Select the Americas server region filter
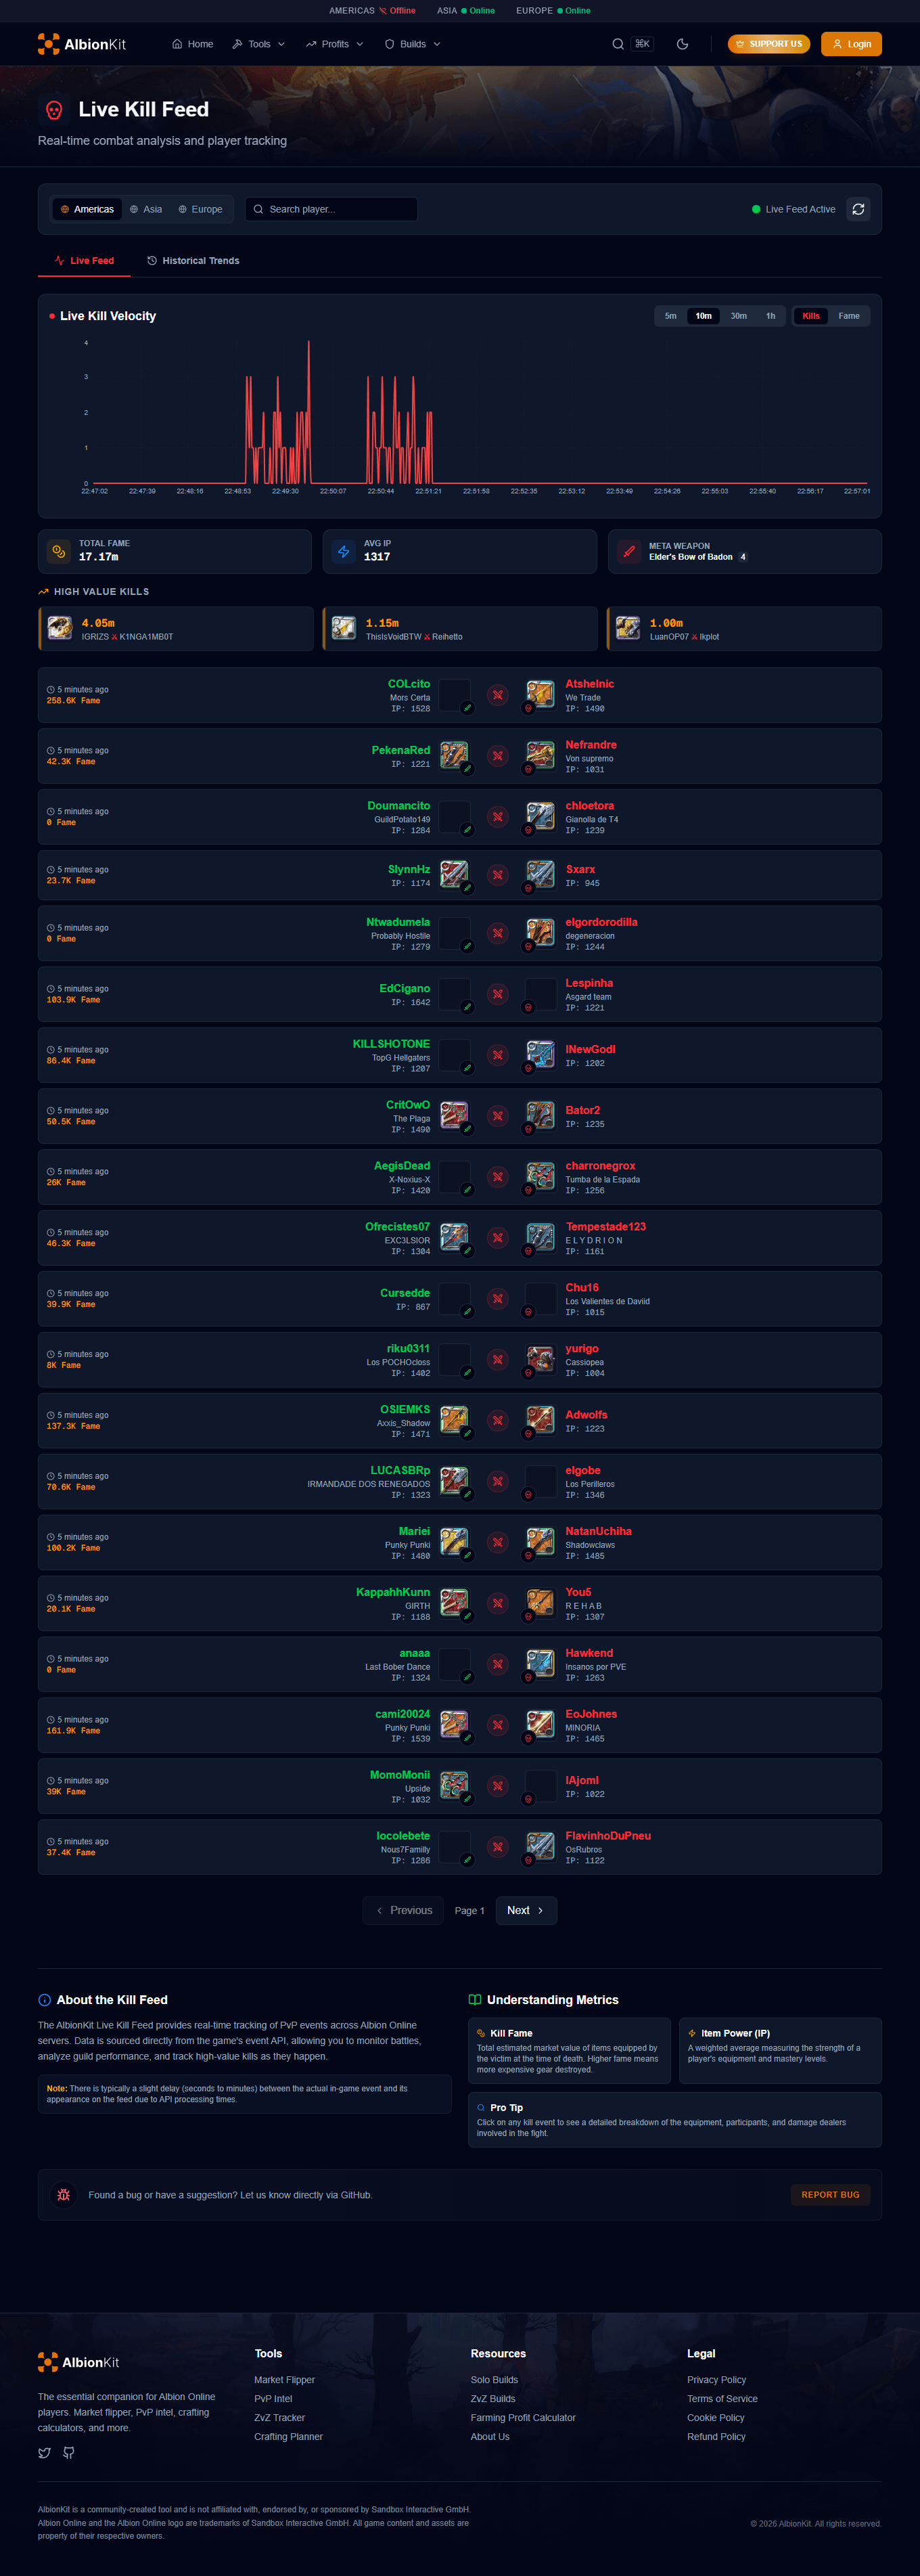The image size is (920, 2576). pos(86,209)
